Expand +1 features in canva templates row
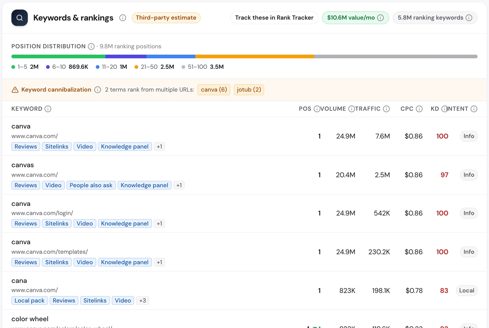The width and height of the screenshot is (489, 328). click(159, 263)
